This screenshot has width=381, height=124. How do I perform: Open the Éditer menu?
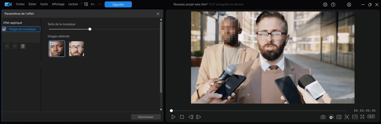[32, 4]
